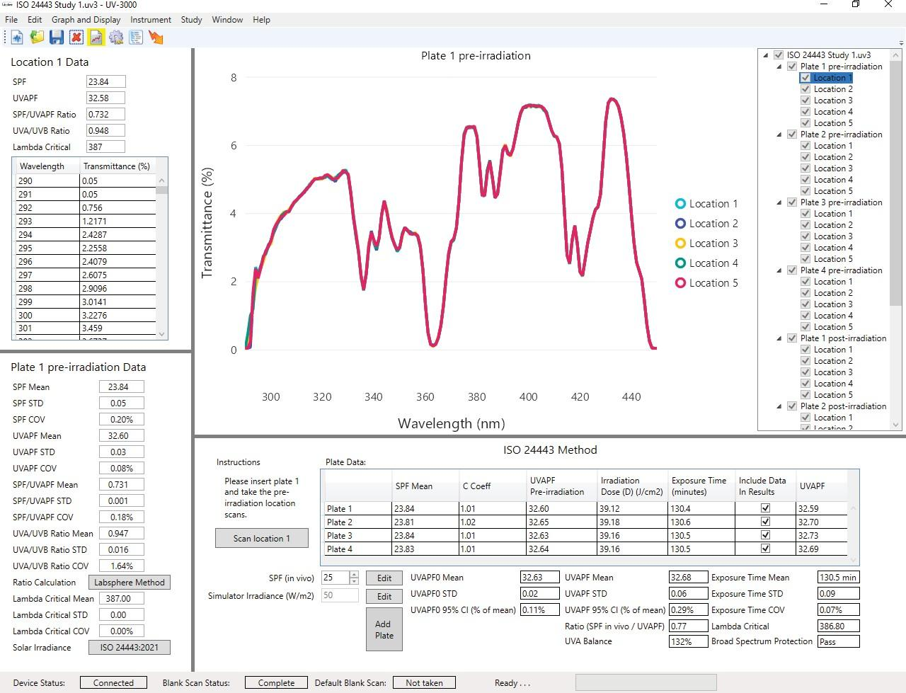The width and height of the screenshot is (906, 693).
Task: Click the Add Plate button
Action: pyautogui.click(x=384, y=629)
